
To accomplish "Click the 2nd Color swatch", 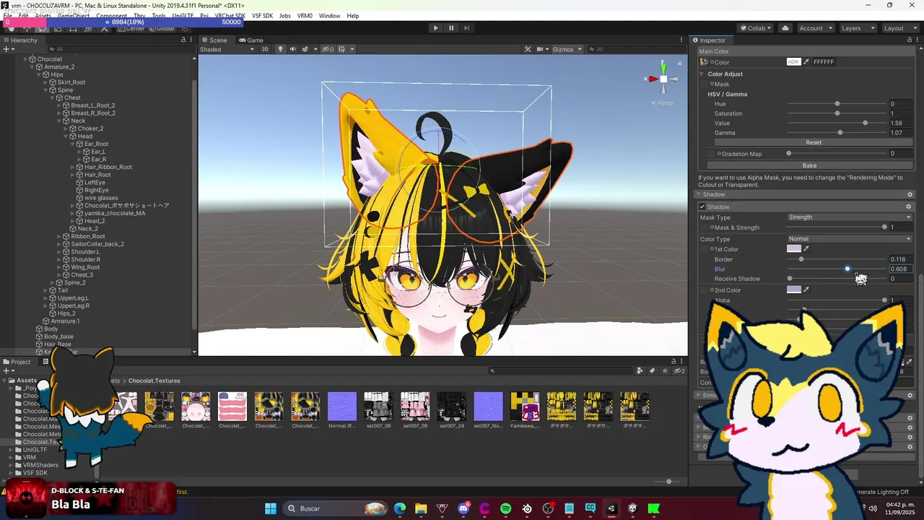I will 794,290.
